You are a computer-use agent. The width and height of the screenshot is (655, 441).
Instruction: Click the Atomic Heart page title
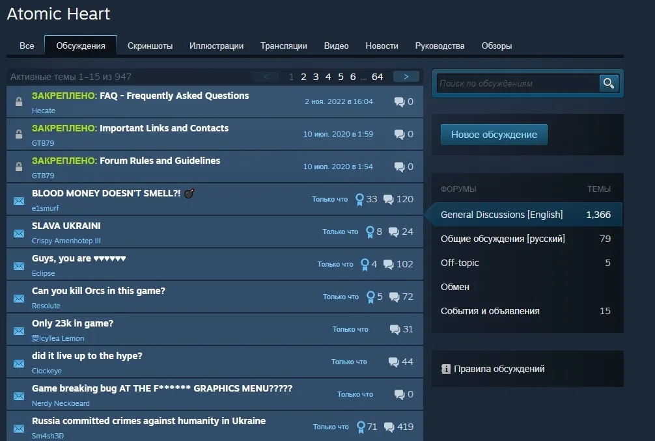tap(59, 14)
